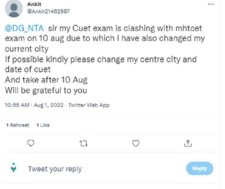This screenshot has width=225, height=189.
Task: Open the display name 'Ankit' profile
Action: (34, 4)
